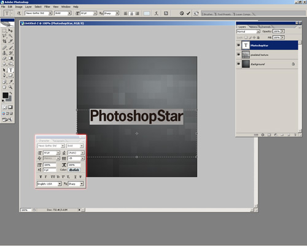Screen dimensions: 307x246
Task: Select the Custom Shape tool
Action: [10, 76]
